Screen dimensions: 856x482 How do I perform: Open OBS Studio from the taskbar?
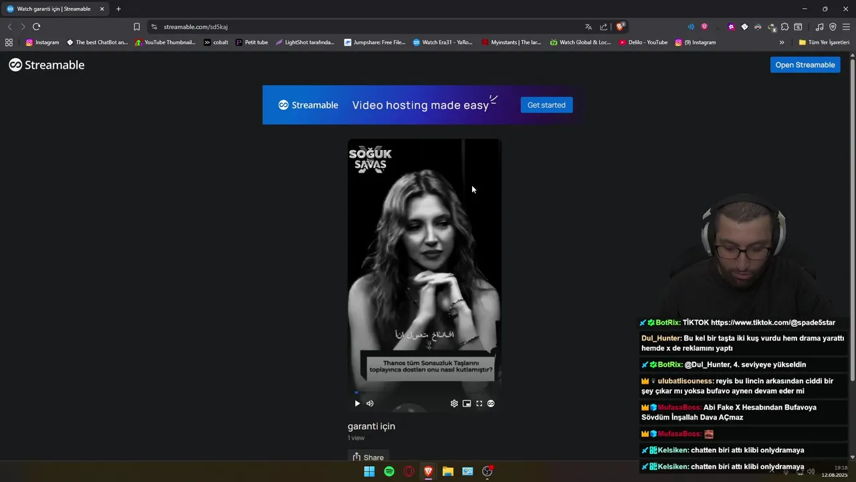pos(487,471)
